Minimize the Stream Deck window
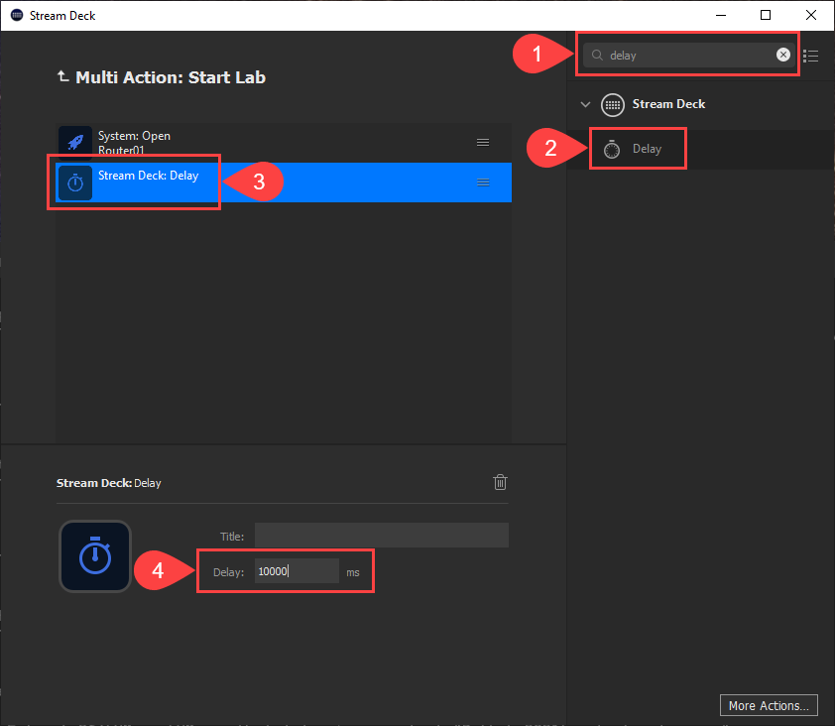 (721, 16)
